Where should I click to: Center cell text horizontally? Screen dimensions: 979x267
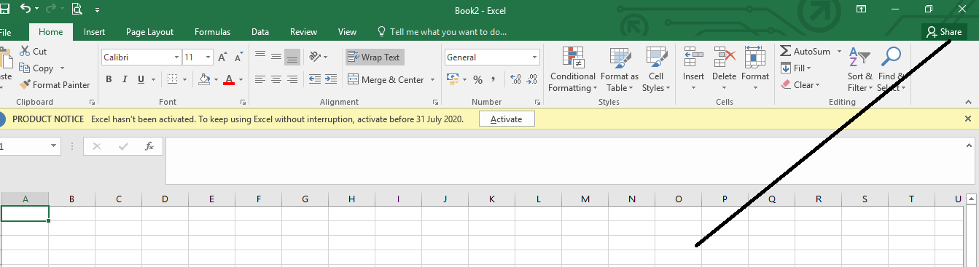pyautogui.click(x=276, y=79)
